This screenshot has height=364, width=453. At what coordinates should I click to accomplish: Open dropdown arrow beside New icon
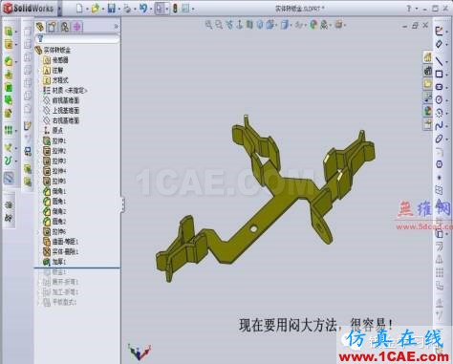[87, 9]
